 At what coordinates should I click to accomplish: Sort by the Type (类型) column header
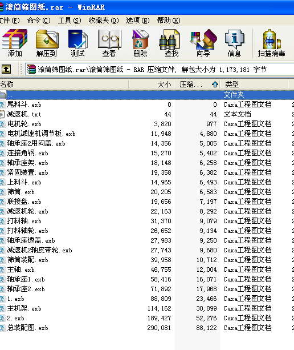[x=254, y=85]
